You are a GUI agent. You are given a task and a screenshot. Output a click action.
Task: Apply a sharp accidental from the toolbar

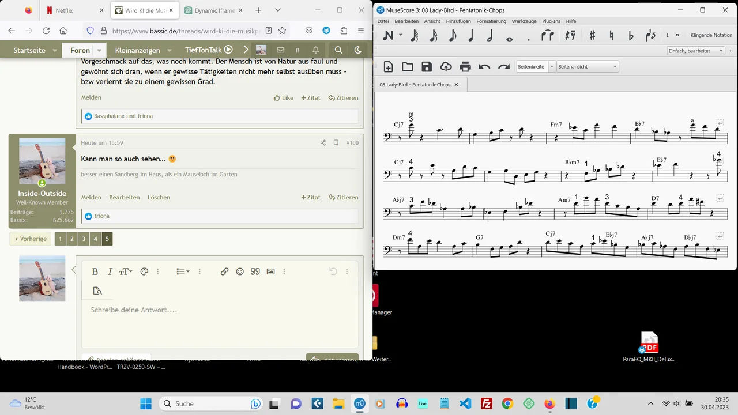(592, 36)
